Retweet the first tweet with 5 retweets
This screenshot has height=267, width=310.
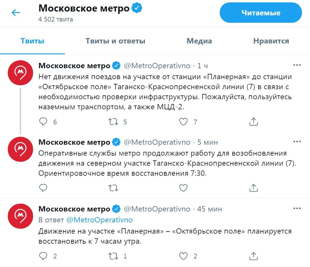[x=113, y=122]
